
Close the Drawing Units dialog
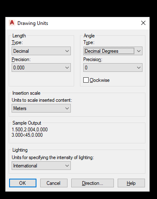(143, 23)
